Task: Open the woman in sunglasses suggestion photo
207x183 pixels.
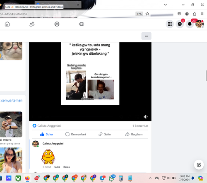Action: [11, 160]
